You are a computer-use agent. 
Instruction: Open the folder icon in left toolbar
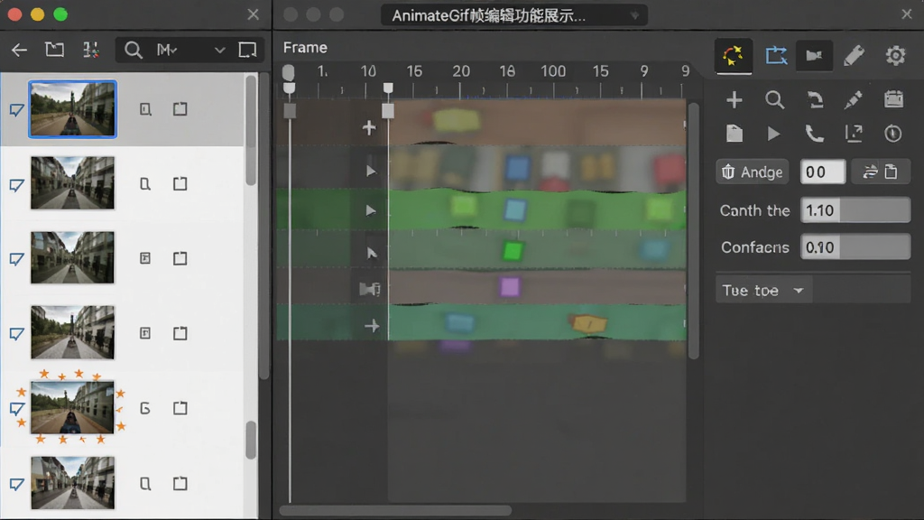(54, 50)
